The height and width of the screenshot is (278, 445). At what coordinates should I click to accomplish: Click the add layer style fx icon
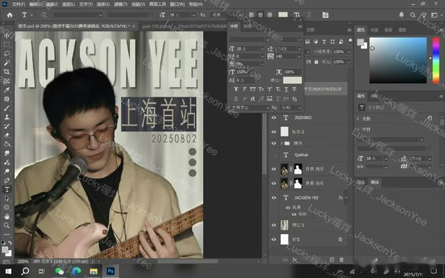coord(295,259)
